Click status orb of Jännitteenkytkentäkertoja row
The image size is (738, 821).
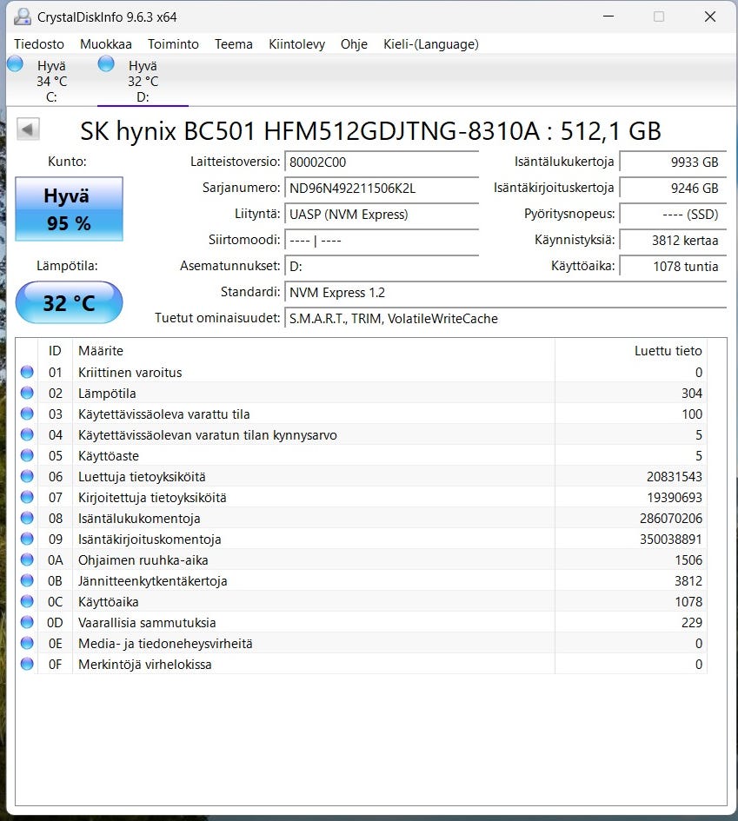[x=27, y=580]
